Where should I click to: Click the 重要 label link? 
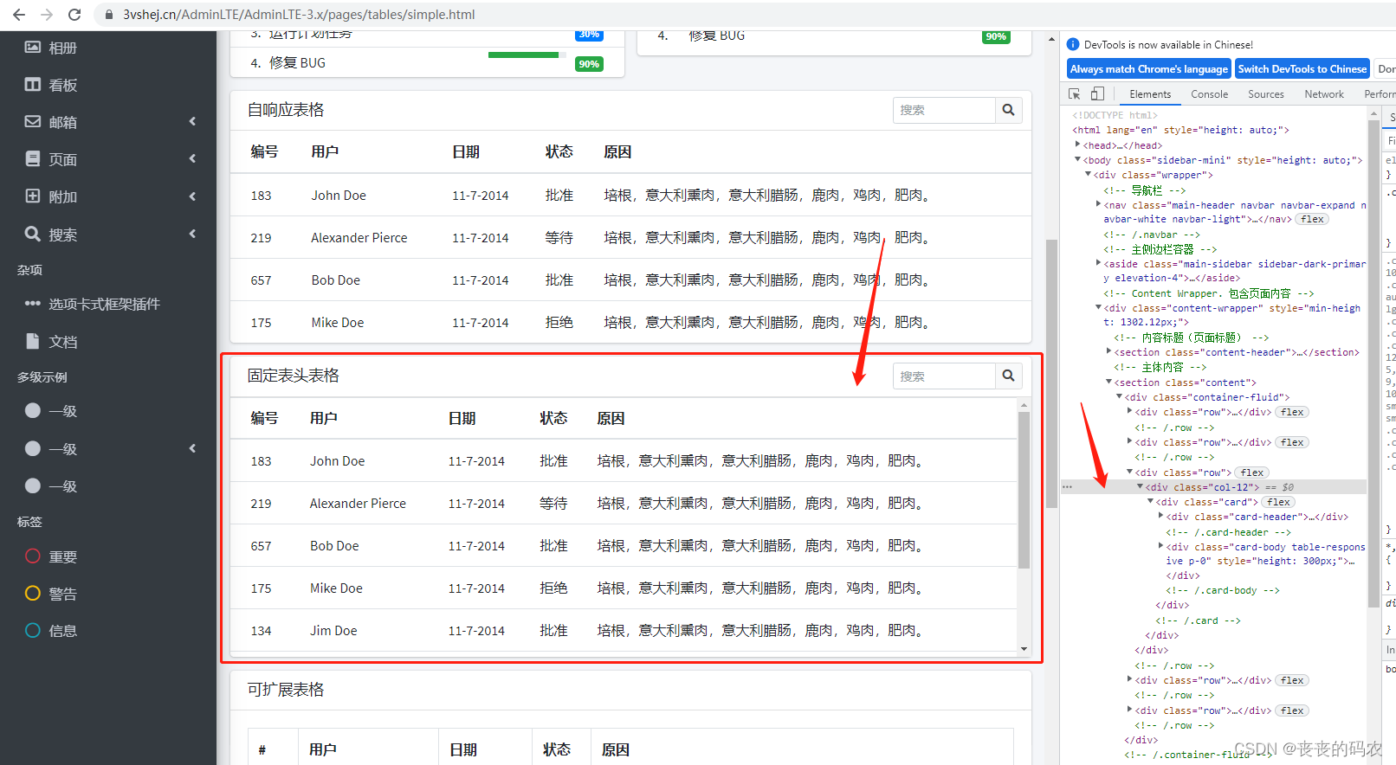[108, 556]
